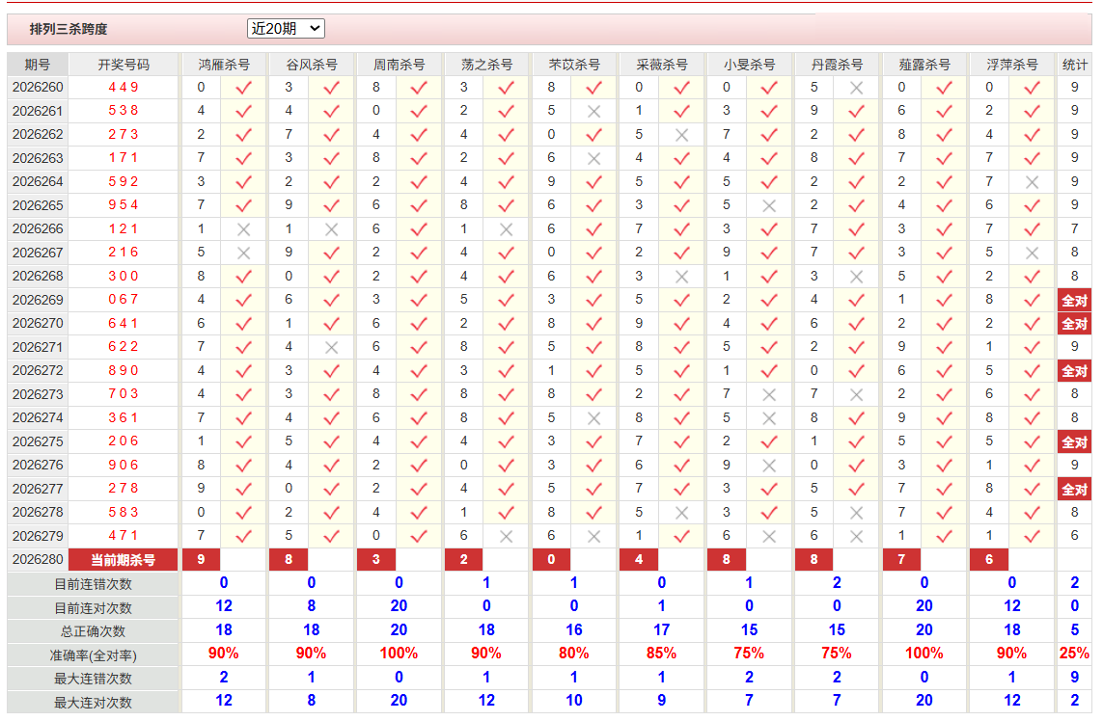The width and height of the screenshot is (1103, 721).
Task: Click the 总正确次数 row label
Action: pos(93,631)
